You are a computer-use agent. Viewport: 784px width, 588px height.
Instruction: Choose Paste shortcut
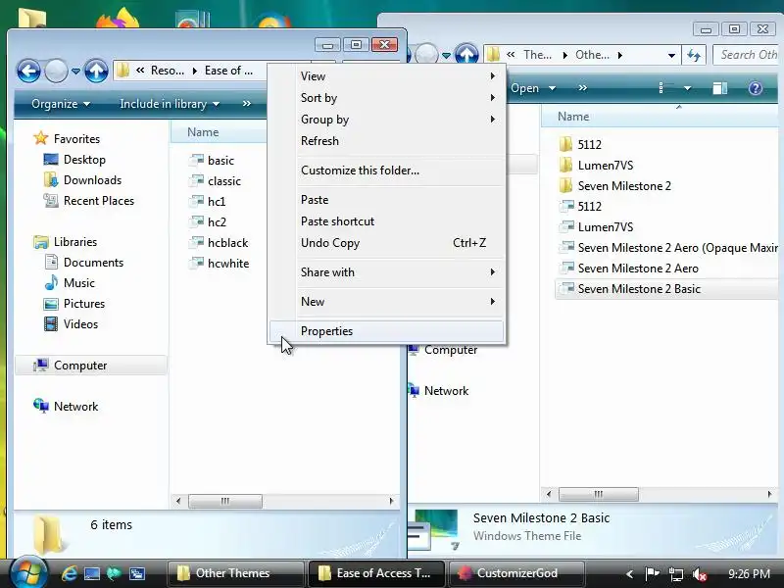(387, 221)
